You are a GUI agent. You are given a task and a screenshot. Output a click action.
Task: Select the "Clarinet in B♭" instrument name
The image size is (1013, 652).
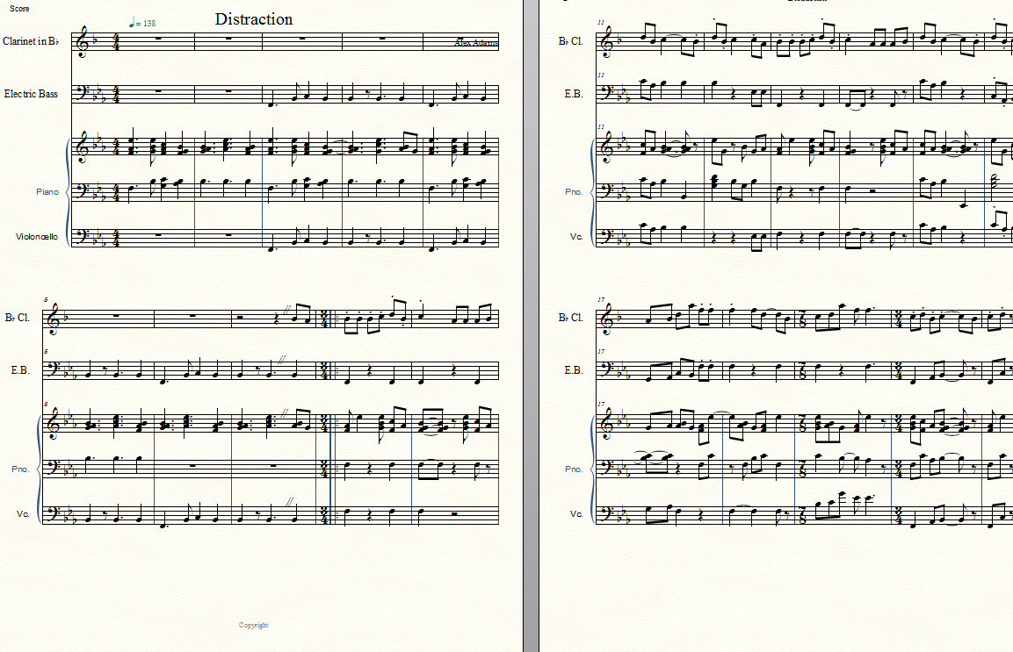pos(31,41)
